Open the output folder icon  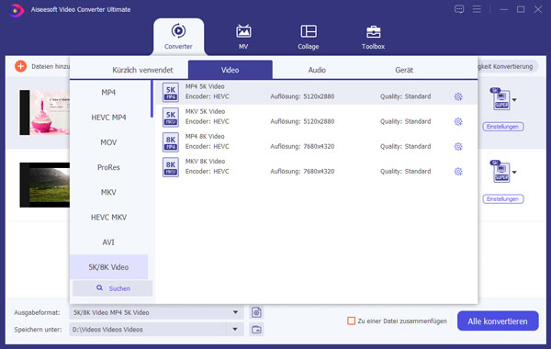click(256, 330)
